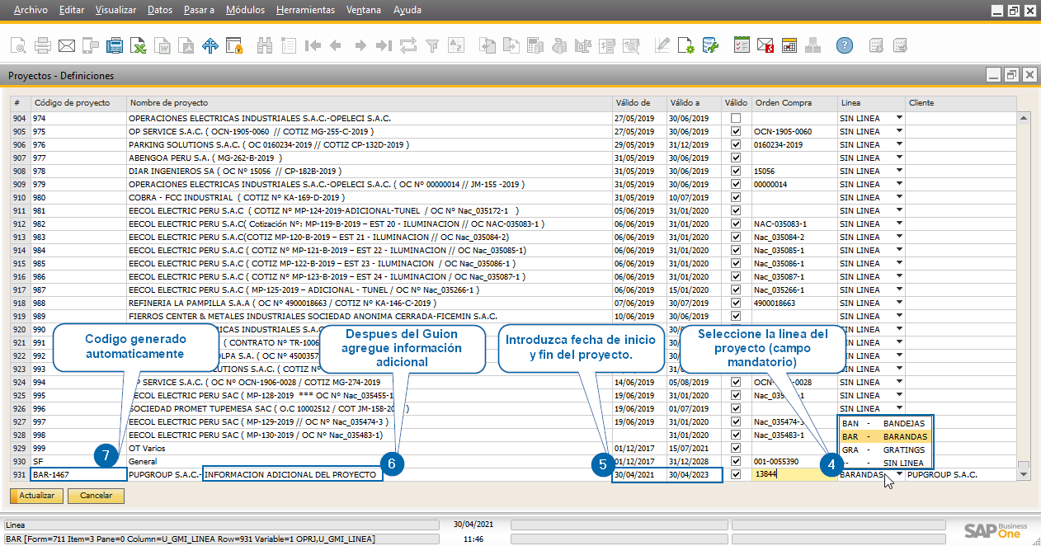Click the BARANDAS Linea dropdown arrow in row 931
Screen dimensions: 1041x546
[899, 474]
